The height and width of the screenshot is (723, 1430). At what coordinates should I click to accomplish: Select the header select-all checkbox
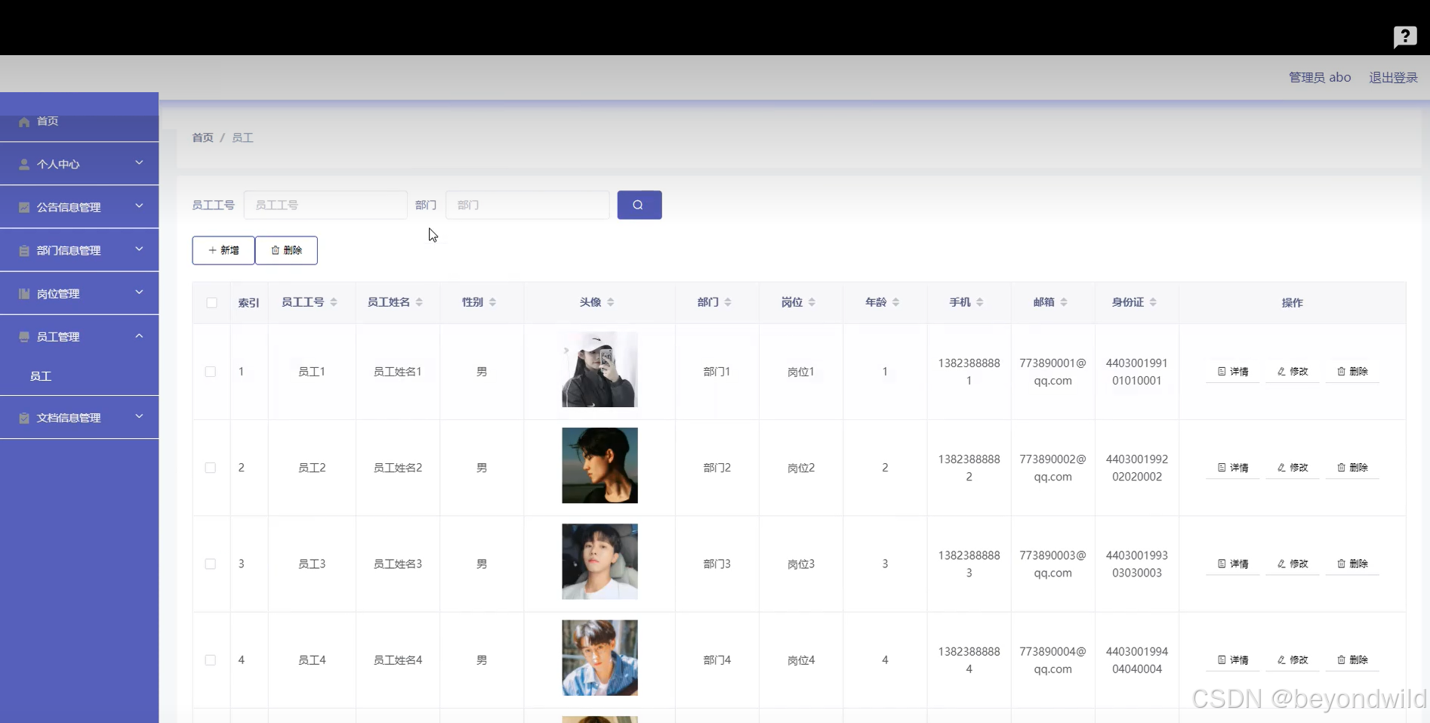tap(211, 303)
